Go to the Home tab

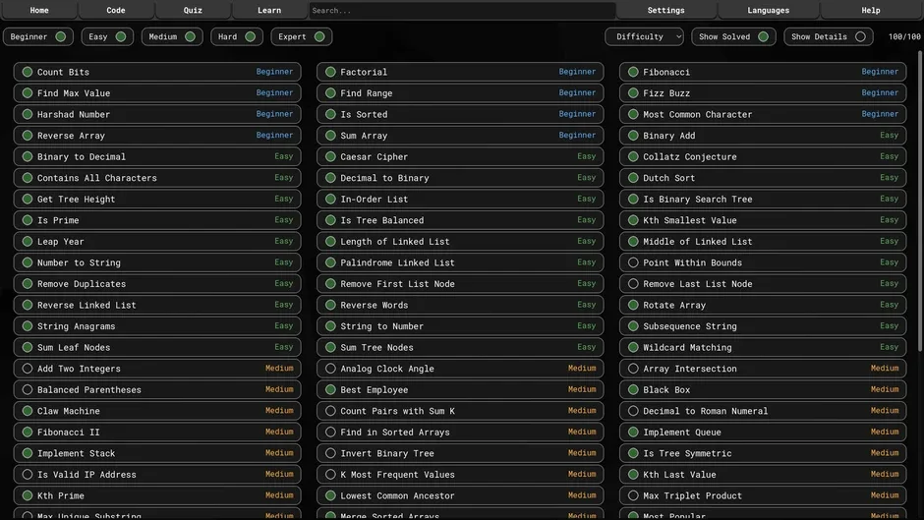click(39, 10)
